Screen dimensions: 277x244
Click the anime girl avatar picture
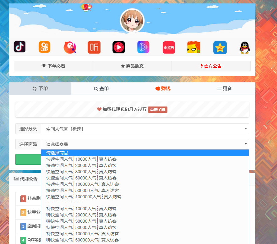click(132, 21)
